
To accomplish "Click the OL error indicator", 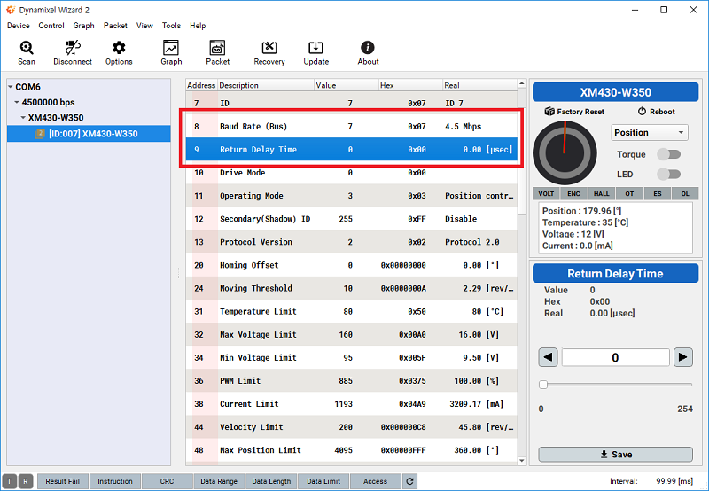I will (685, 193).
